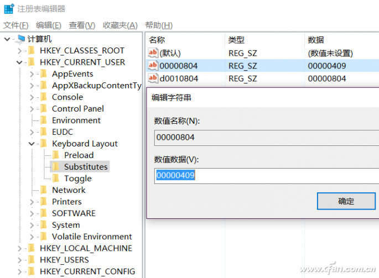379x278 pixels.
Task: Click data cell 00000409 in list row
Action: [327, 66]
